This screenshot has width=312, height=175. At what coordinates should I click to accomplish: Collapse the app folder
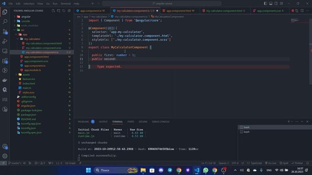point(16,35)
